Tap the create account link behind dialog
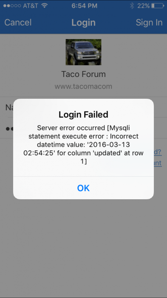The width and height of the screenshot is (167, 298). click(158, 163)
